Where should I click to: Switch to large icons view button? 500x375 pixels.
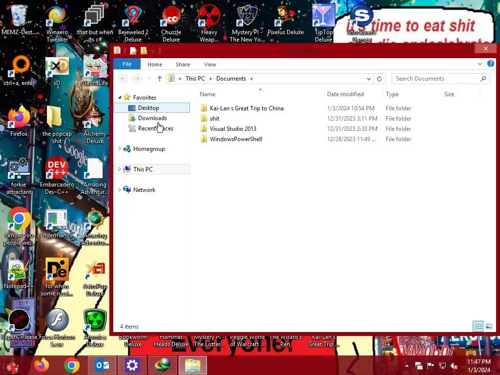coord(488,326)
